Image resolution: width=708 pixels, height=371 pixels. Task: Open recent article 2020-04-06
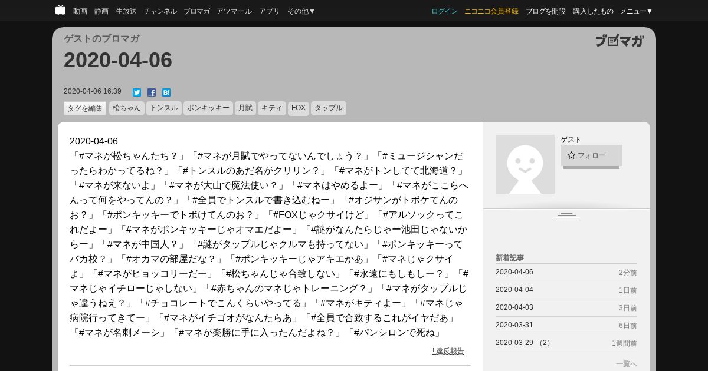coord(514,272)
